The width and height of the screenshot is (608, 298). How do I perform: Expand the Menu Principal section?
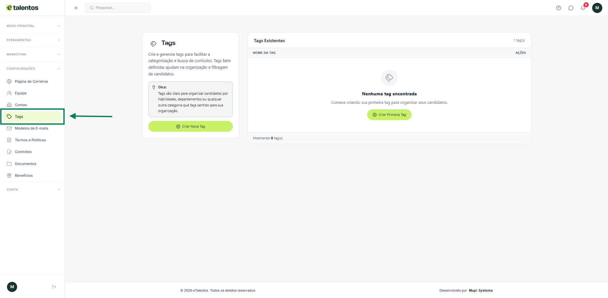click(33, 26)
